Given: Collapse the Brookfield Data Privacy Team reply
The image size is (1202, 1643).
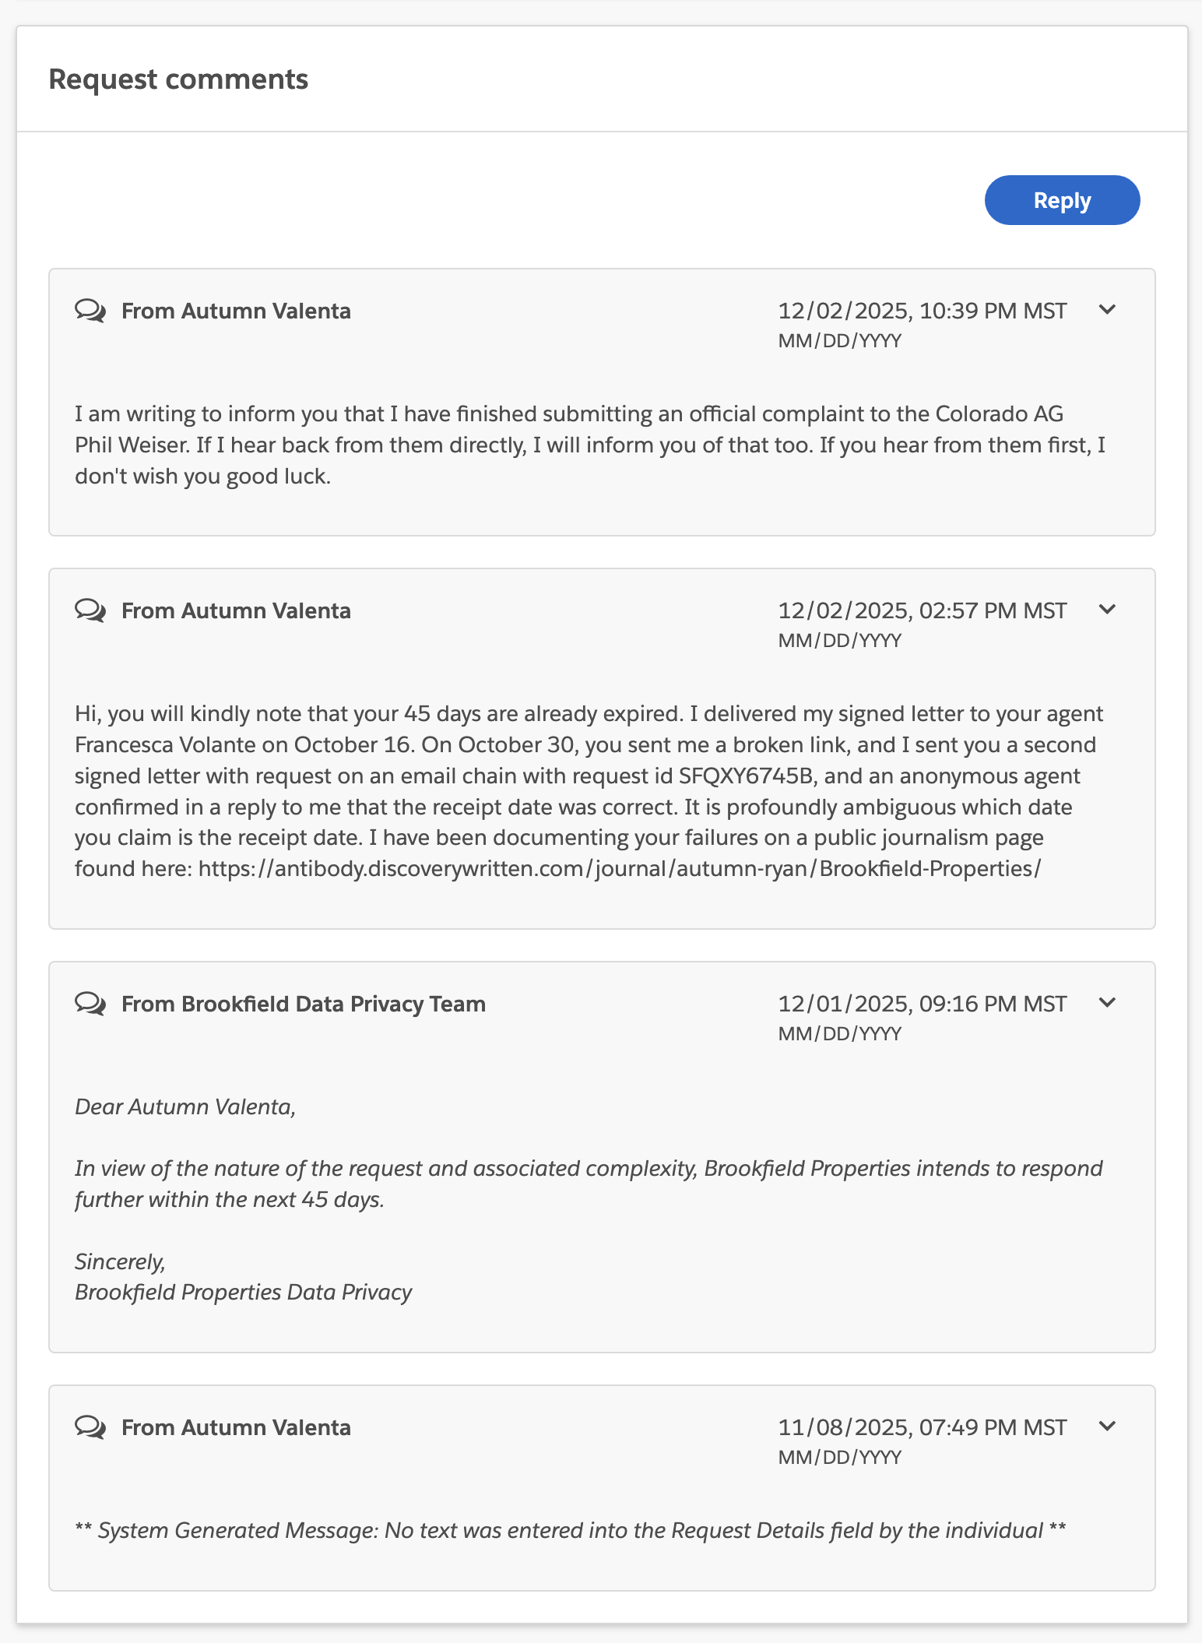Looking at the screenshot, I should (1109, 1003).
